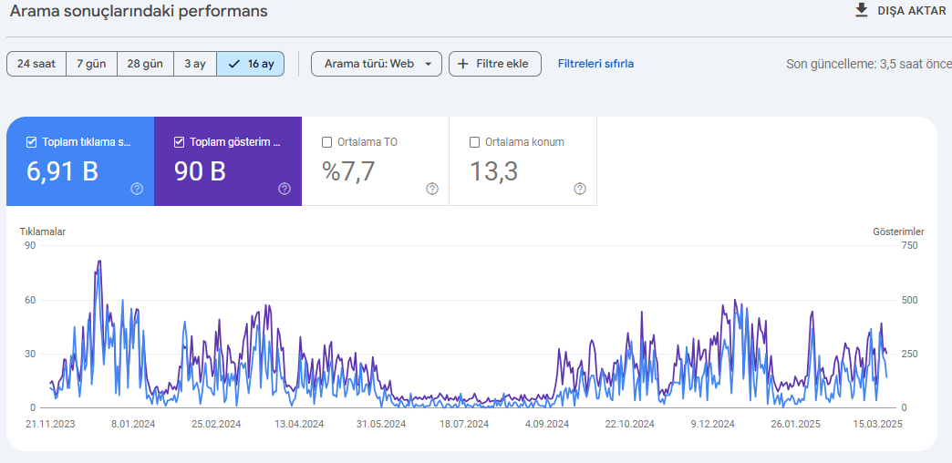Screen dimensions: 952x463
Task: Enable the Ortalama konum checkbox
Action: point(475,142)
